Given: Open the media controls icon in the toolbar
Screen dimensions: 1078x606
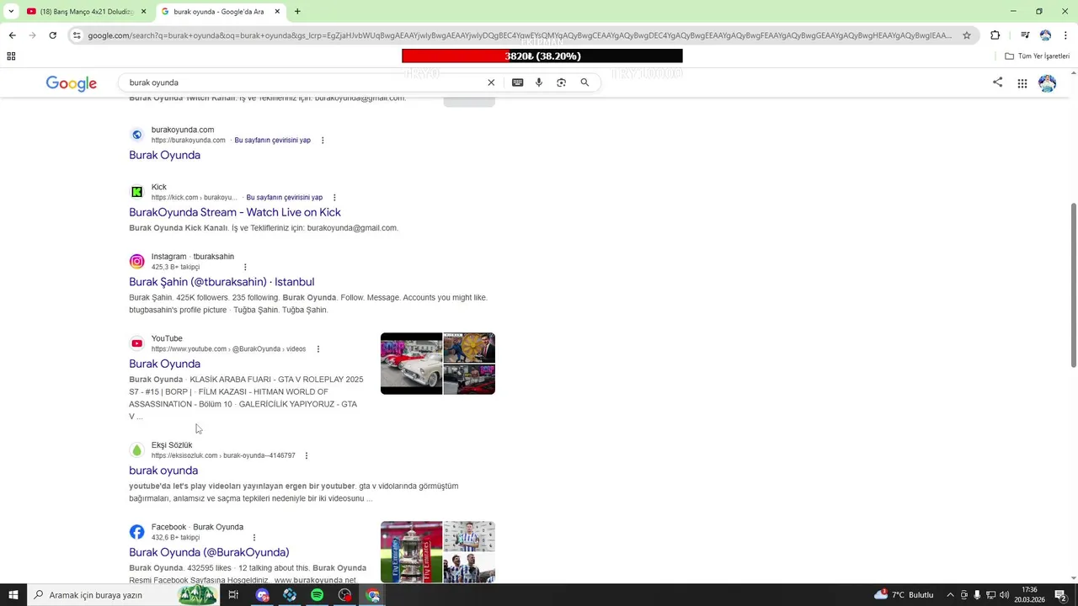Looking at the screenshot, I should click(x=1025, y=35).
